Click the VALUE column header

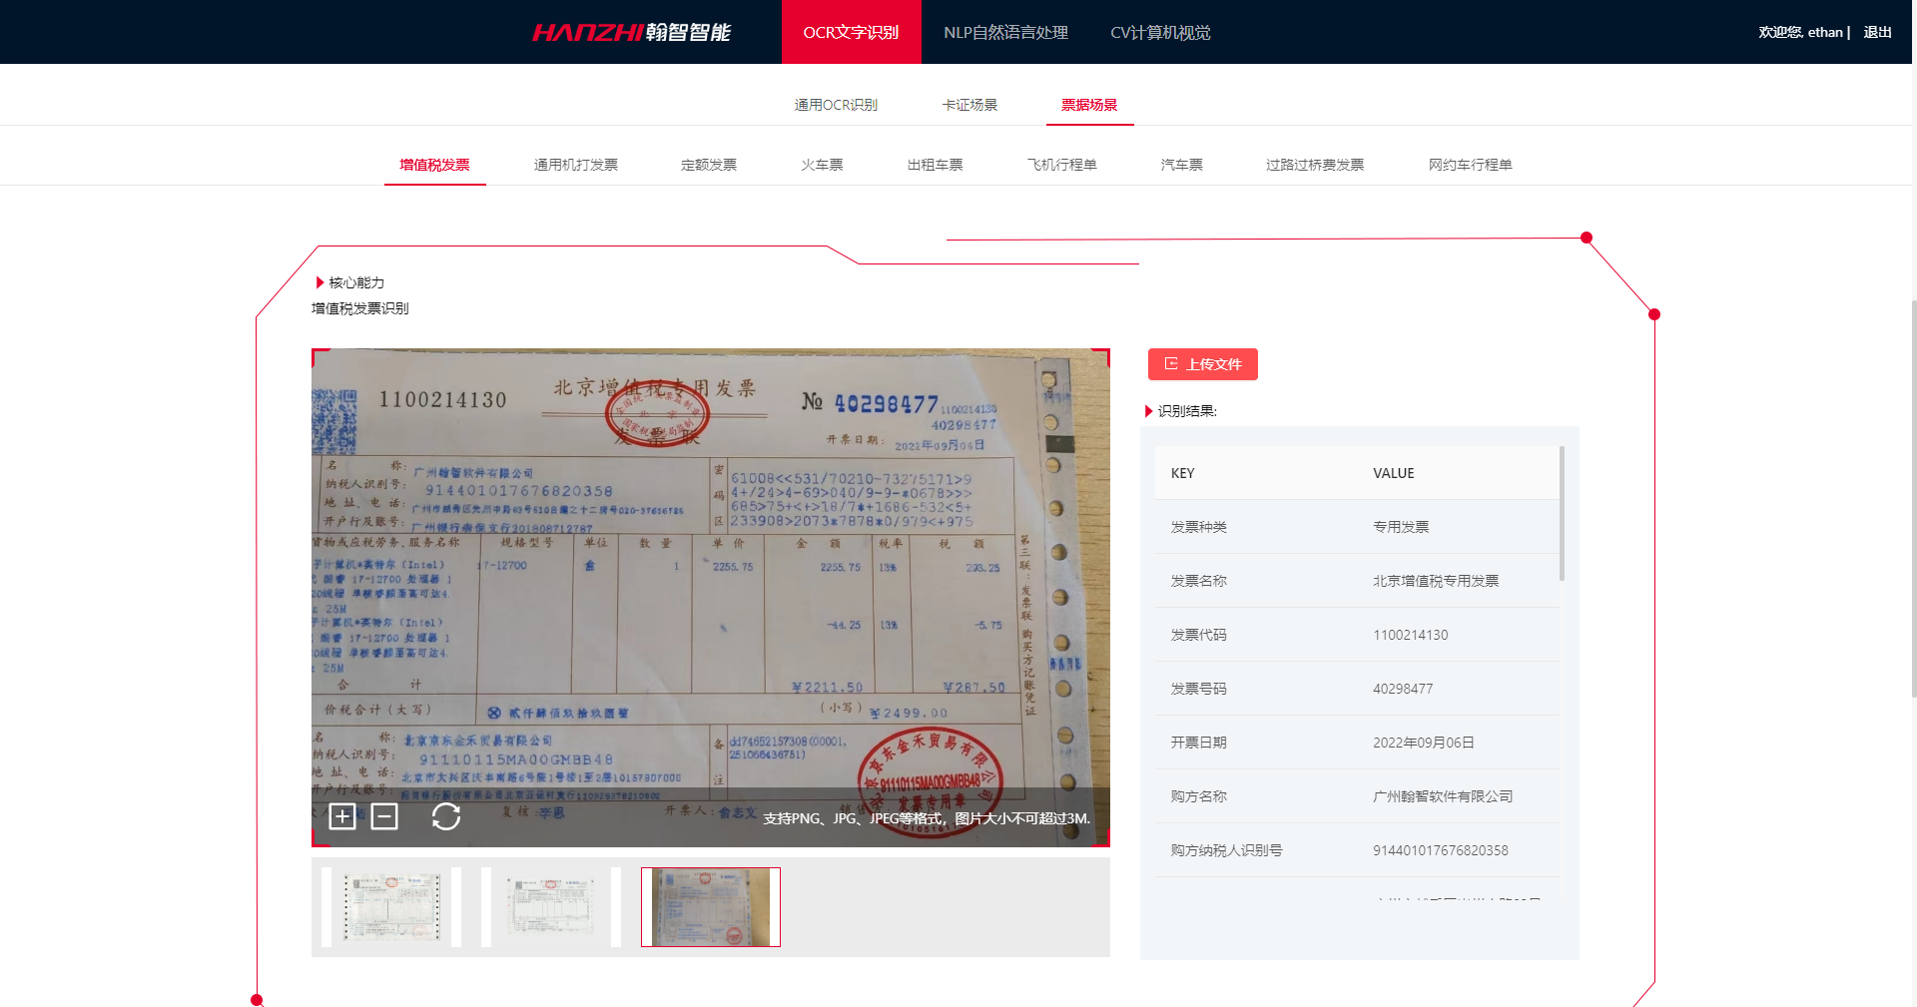coord(1394,473)
